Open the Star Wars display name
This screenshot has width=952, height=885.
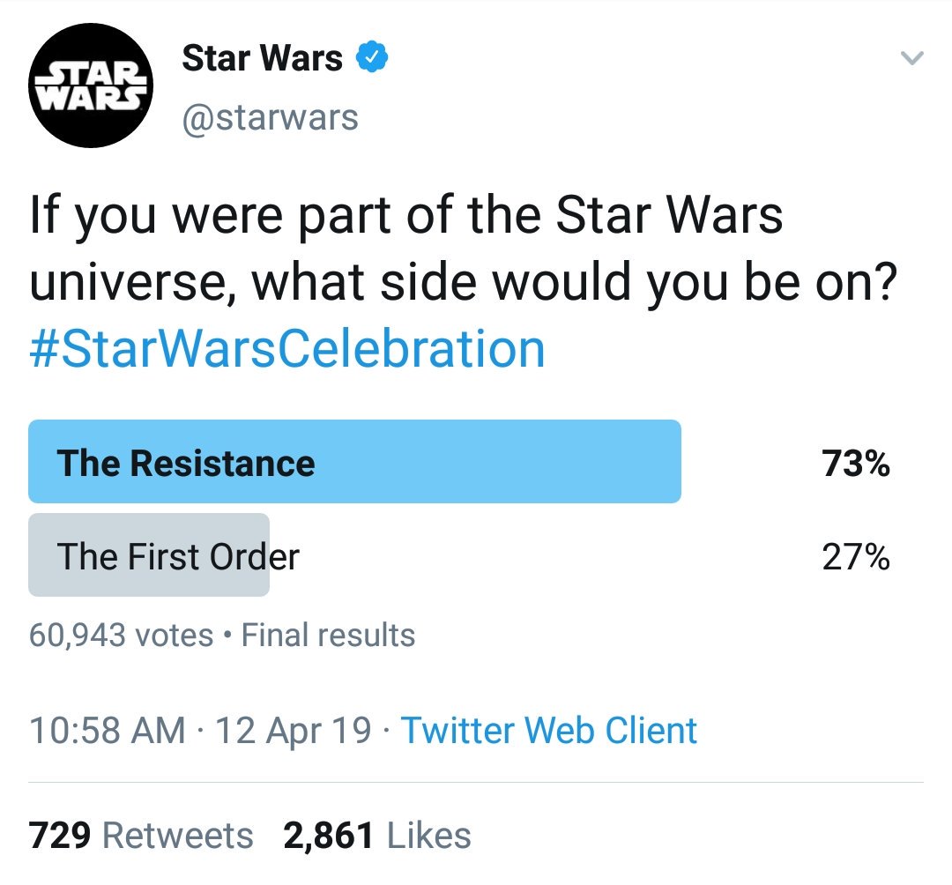coord(262,59)
